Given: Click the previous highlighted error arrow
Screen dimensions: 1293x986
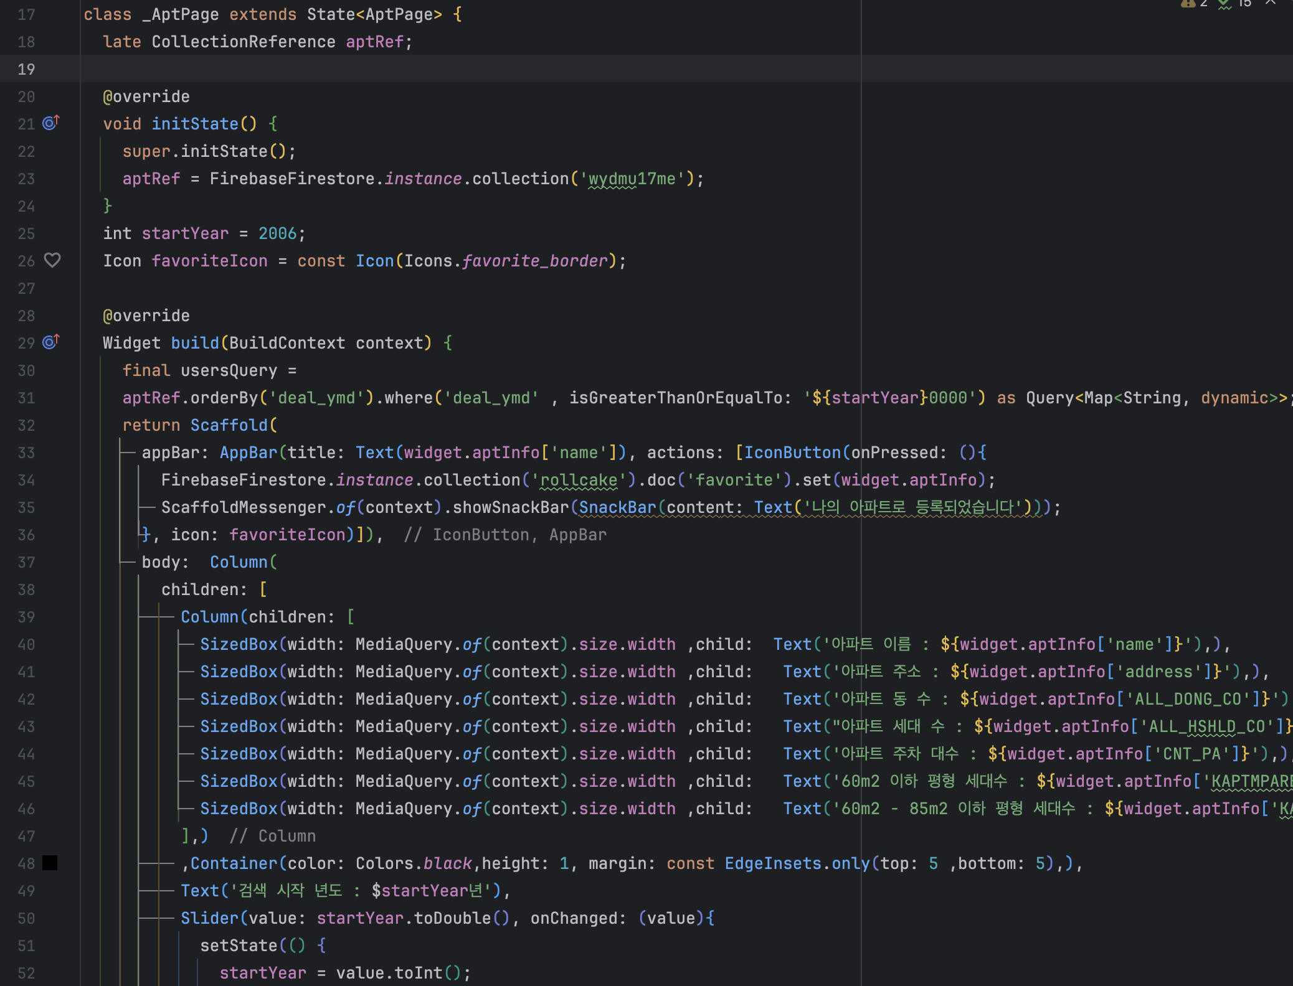Looking at the screenshot, I should tap(1271, 3).
